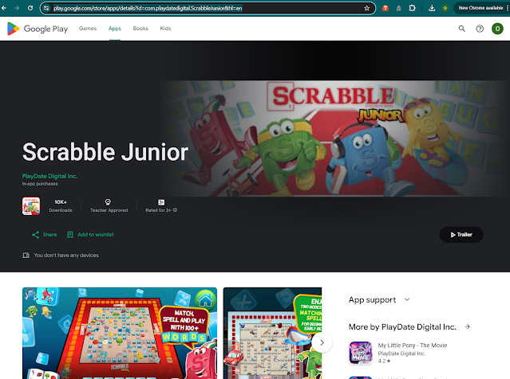
Task: Click My Little Pony app icon
Action: [361, 353]
